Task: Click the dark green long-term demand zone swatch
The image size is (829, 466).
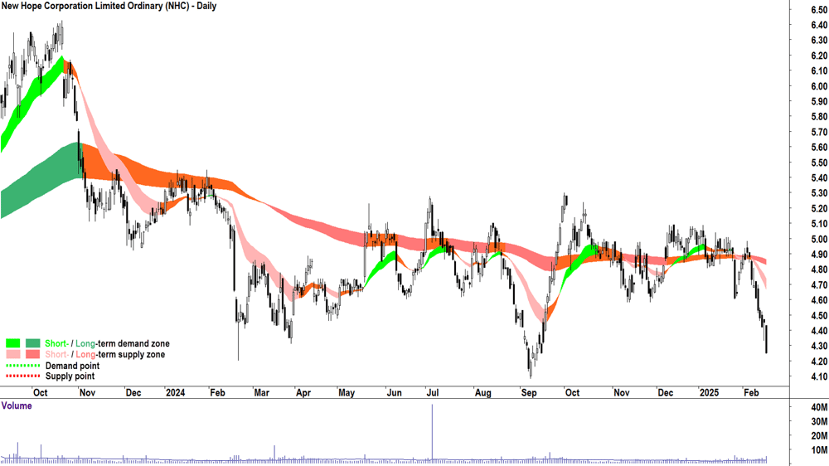Action: [x=33, y=344]
